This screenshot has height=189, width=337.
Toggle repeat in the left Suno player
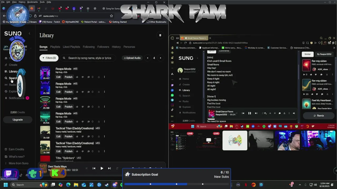point(117,168)
